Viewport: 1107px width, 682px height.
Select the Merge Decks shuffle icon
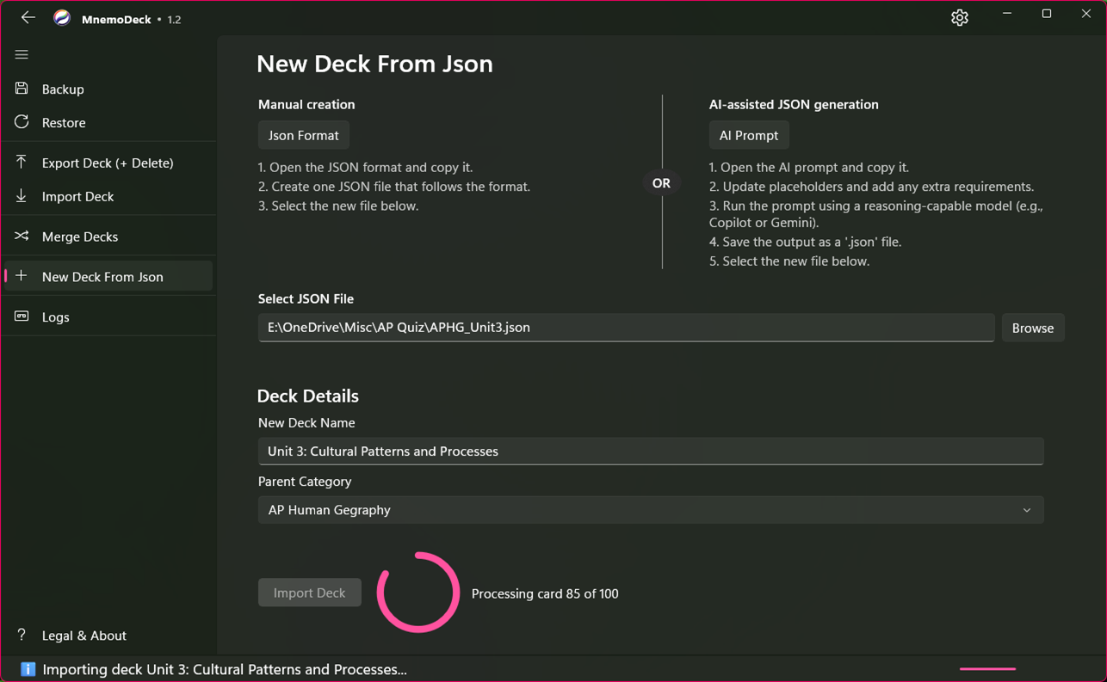pyautogui.click(x=22, y=236)
